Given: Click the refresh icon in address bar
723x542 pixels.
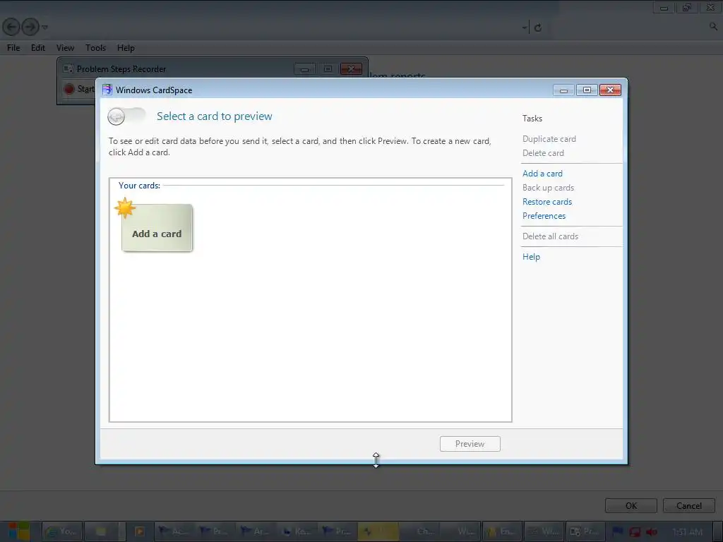Looking at the screenshot, I should pos(537,28).
